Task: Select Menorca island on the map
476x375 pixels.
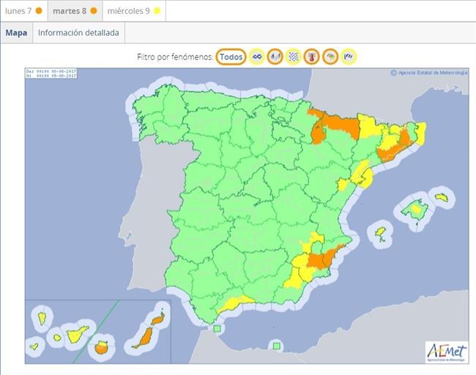Action: pos(442,197)
